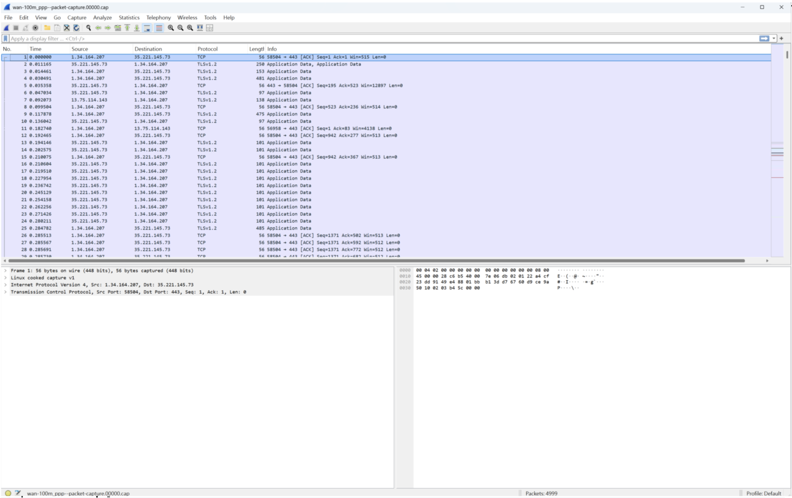Image resolution: width=792 pixels, height=498 pixels.
Task: Click the horizontal scrollbar of packet list
Action: (376, 261)
